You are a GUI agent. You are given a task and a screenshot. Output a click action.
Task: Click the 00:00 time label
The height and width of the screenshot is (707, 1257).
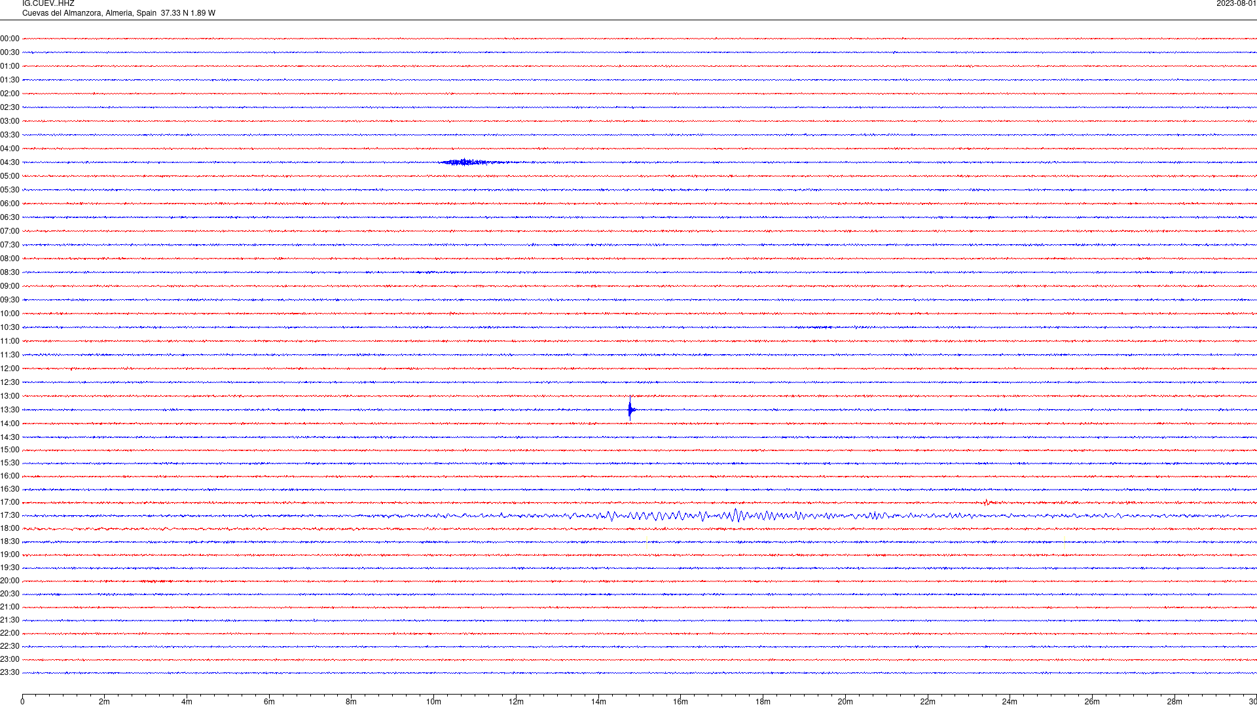tap(10, 39)
